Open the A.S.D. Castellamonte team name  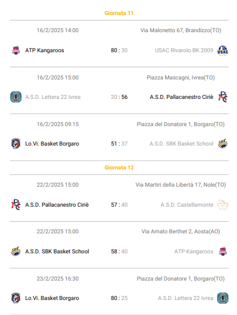187,204
